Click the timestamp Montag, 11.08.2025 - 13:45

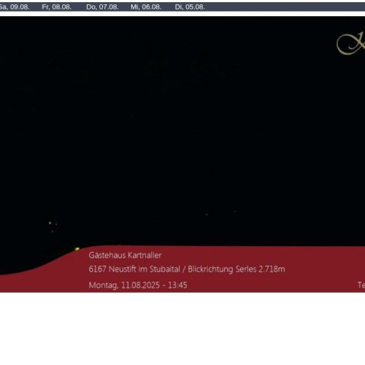[138, 285]
